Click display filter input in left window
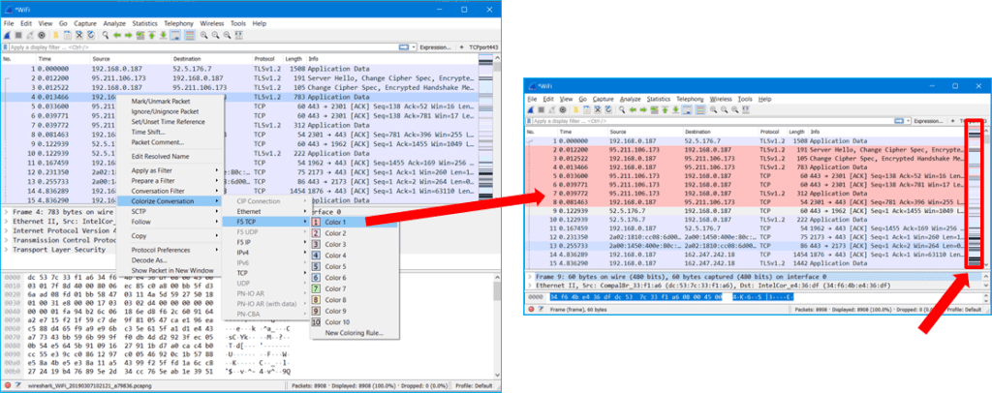992x393 pixels. [203, 47]
